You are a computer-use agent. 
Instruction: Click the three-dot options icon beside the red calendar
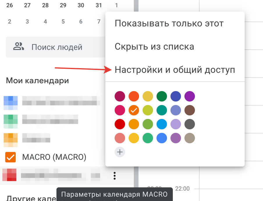click(115, 175)
